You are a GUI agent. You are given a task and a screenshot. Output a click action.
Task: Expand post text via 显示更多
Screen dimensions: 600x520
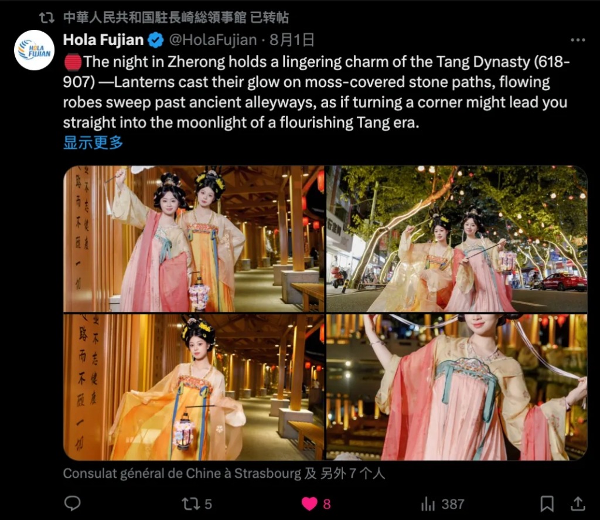93,142
